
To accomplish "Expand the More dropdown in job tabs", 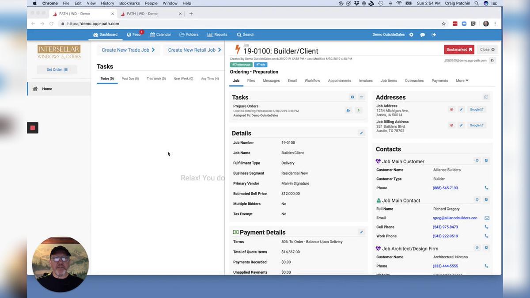I will coord(462,81).
